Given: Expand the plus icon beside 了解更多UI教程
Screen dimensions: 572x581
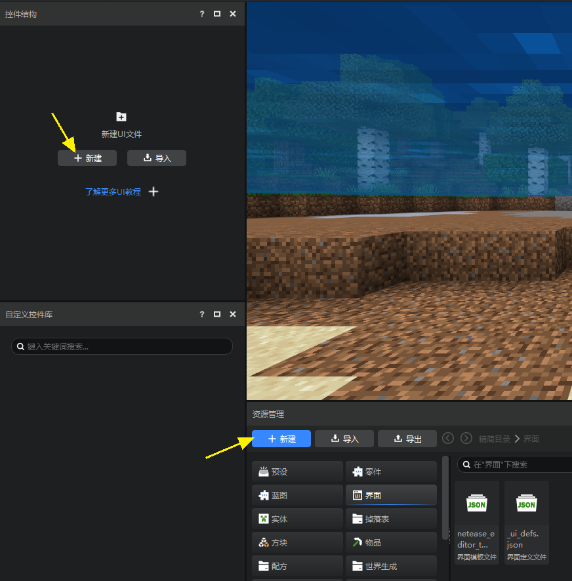Looking at the screenshot, I should click(153, 191).
